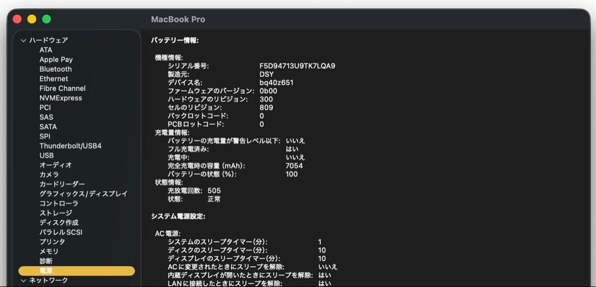
Task: Open オーディオ entry in sidebar
Action: [x=56, y=165]
